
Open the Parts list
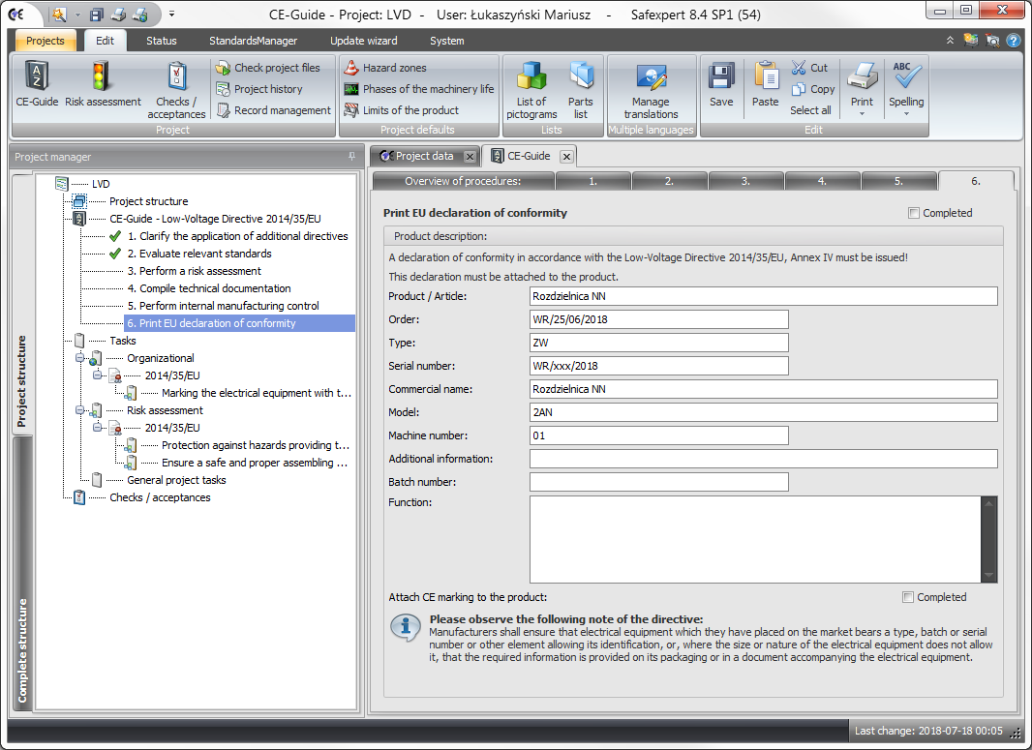pyautogui.click(x=581, y=77)
